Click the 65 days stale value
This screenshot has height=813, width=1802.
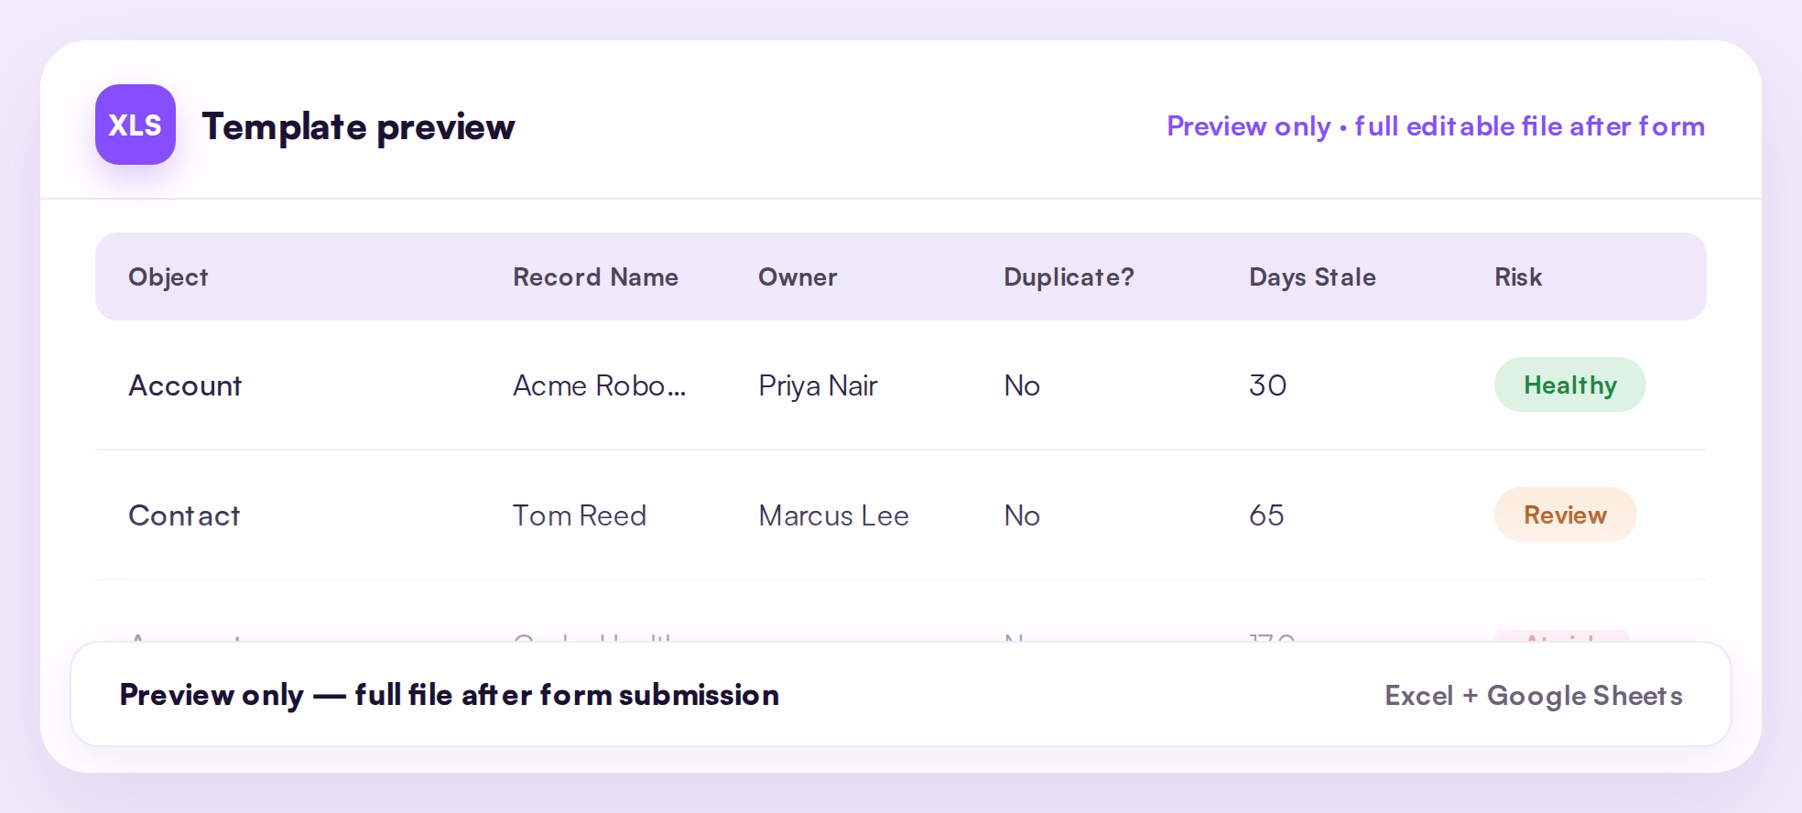coord(1266,515)
